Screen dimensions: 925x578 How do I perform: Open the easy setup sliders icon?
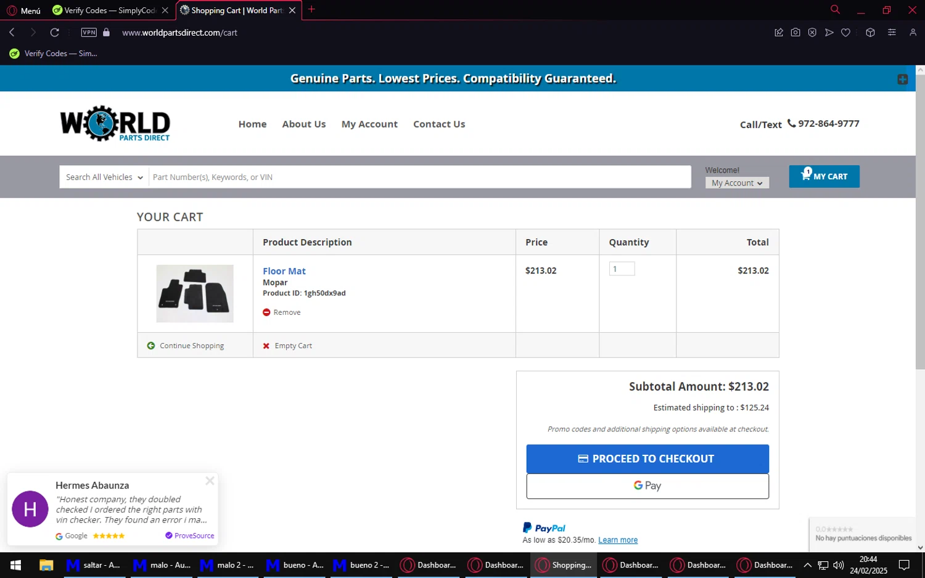point(892,32)
